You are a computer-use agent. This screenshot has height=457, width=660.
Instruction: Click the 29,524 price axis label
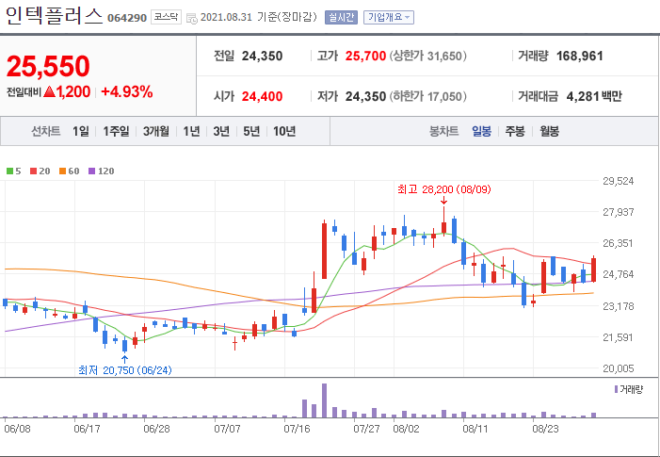(x=619, y=181)
